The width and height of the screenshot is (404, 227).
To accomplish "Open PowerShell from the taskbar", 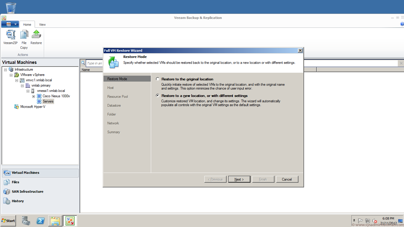I will [41, 221].
